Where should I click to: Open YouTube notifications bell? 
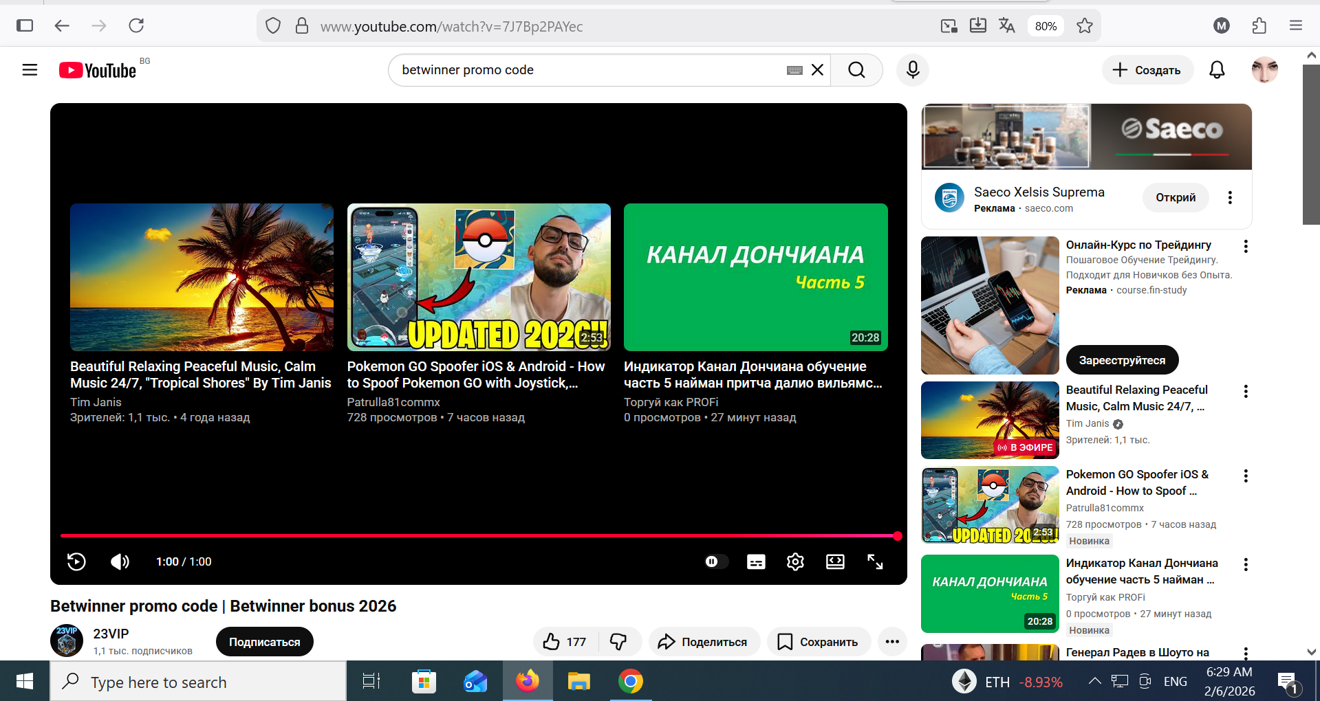tap(1217, 70)
